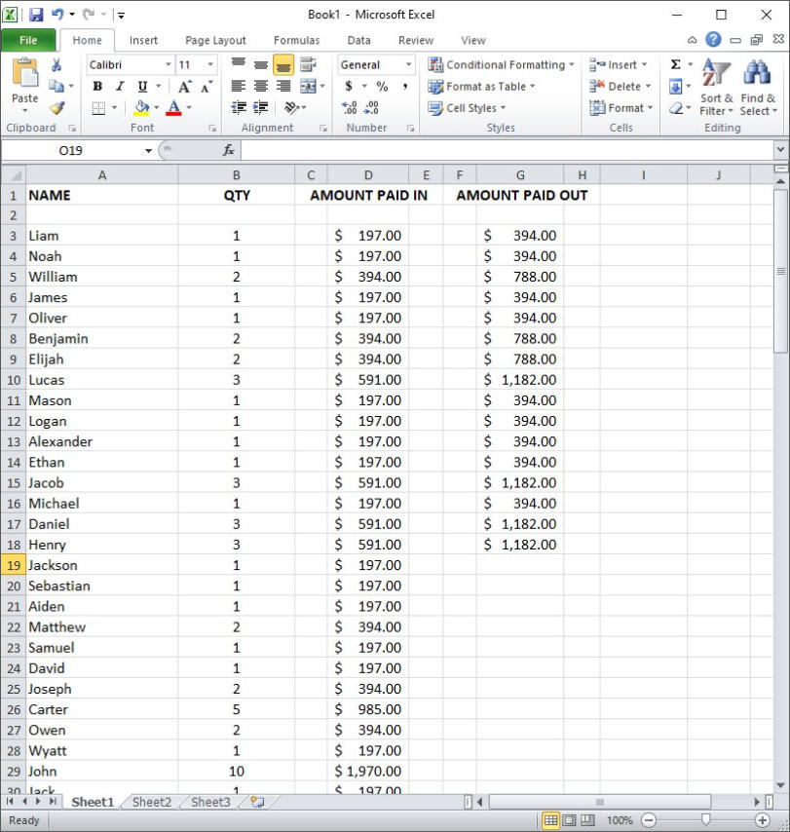This screenshot has width=790, height=832.
Task: Click the Increase Decimal icon
Action: tap(350, 108)
